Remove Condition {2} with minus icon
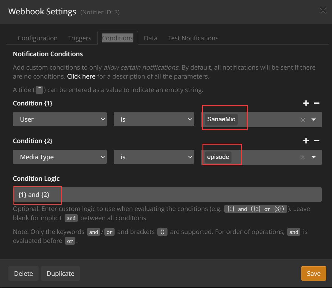The image size is (332, 288). [x=316, y=141]
